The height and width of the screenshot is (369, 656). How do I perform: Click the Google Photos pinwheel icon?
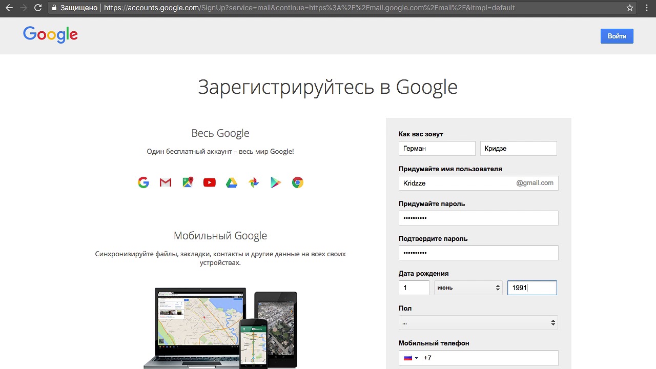tap(254, 182)
